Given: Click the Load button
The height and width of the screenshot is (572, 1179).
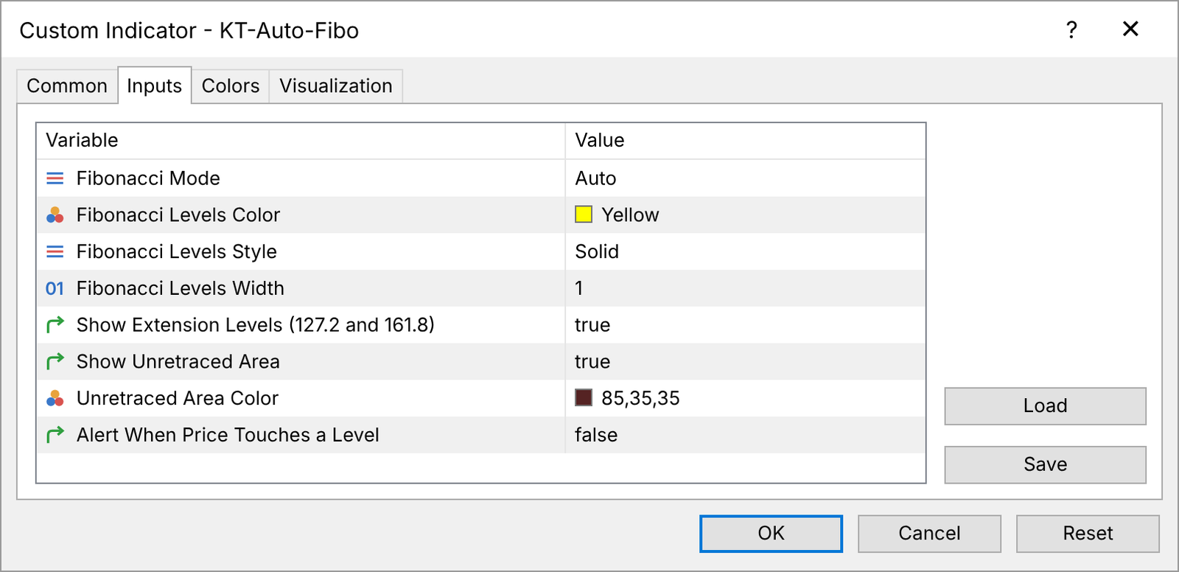Looking at the screenshot, I should [x=1045, y=406].
